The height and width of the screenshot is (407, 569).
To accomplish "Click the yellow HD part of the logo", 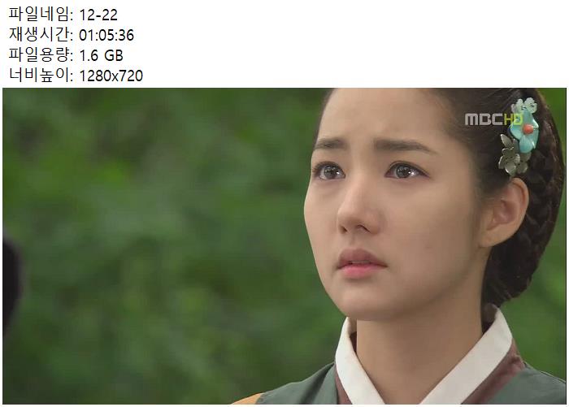I will click(x=513, y=119).
